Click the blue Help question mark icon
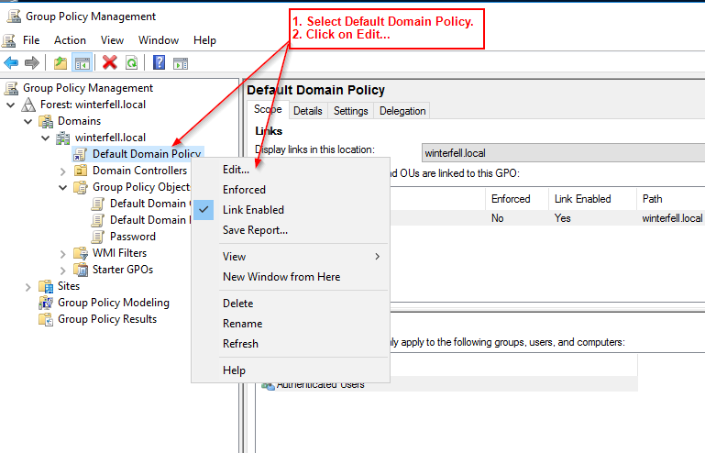 (x=159, y=62)
